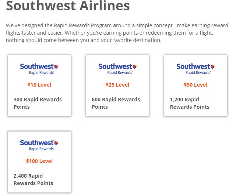Select the $50 Level reward link
This screenshot has width=236, height=195.
pyautogui.click(x=196, y=85)
